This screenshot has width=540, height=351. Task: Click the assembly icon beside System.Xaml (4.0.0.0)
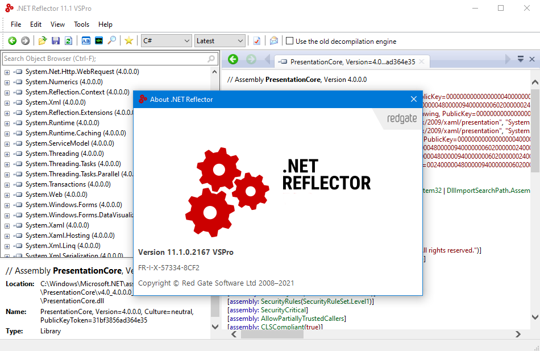tap(18, 225)
